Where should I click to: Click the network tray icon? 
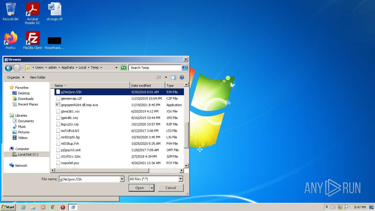(340, 207)
